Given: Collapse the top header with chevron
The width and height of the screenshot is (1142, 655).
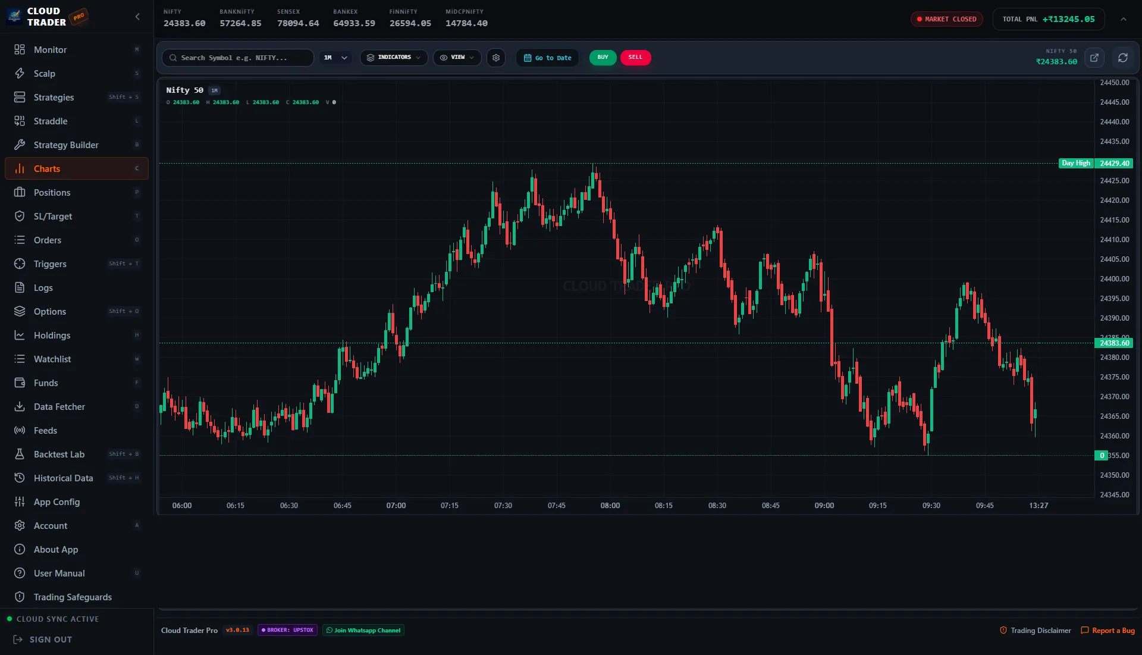Looking at the screenshot, I should (1124, 19).
